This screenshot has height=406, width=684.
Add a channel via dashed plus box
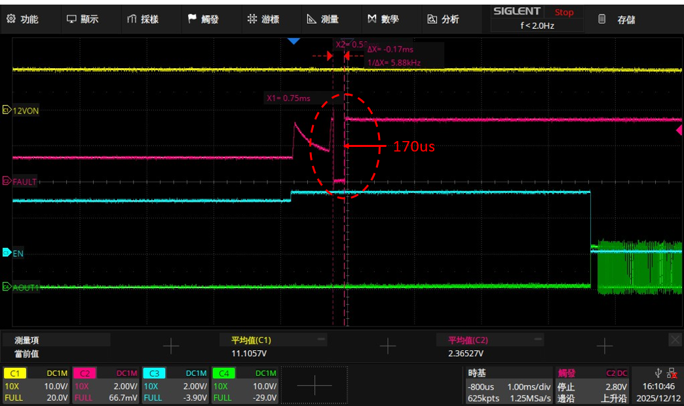[x=314, y=386]
